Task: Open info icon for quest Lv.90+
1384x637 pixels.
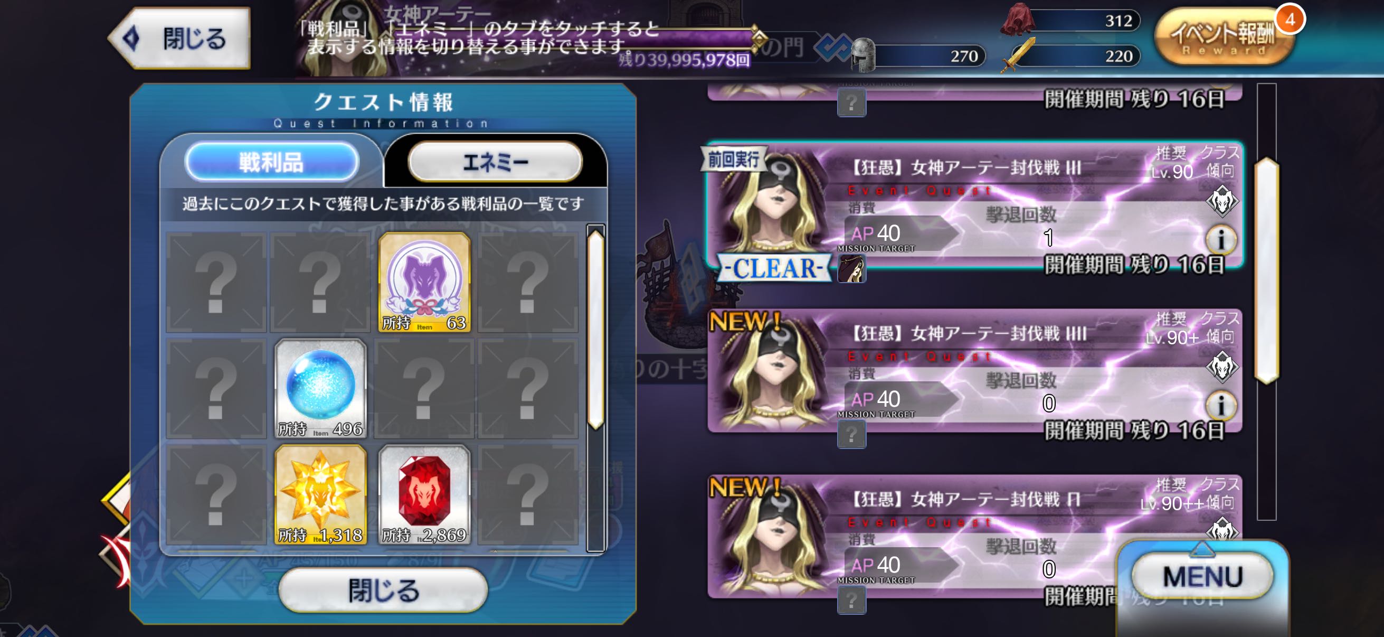Action: (1221, 405)
